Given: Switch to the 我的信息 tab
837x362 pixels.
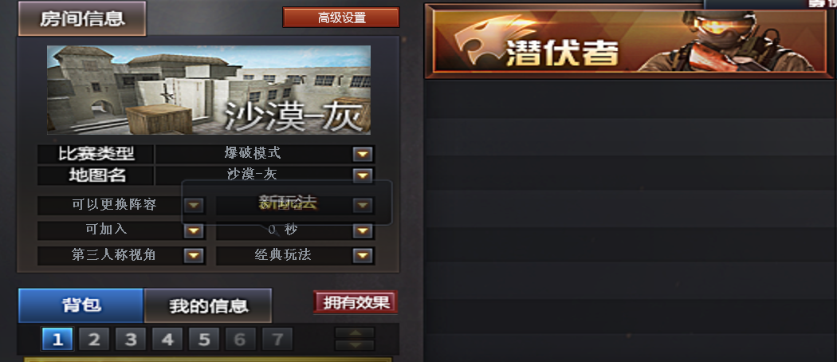Looking at the screenshot, I should (208, 306).
